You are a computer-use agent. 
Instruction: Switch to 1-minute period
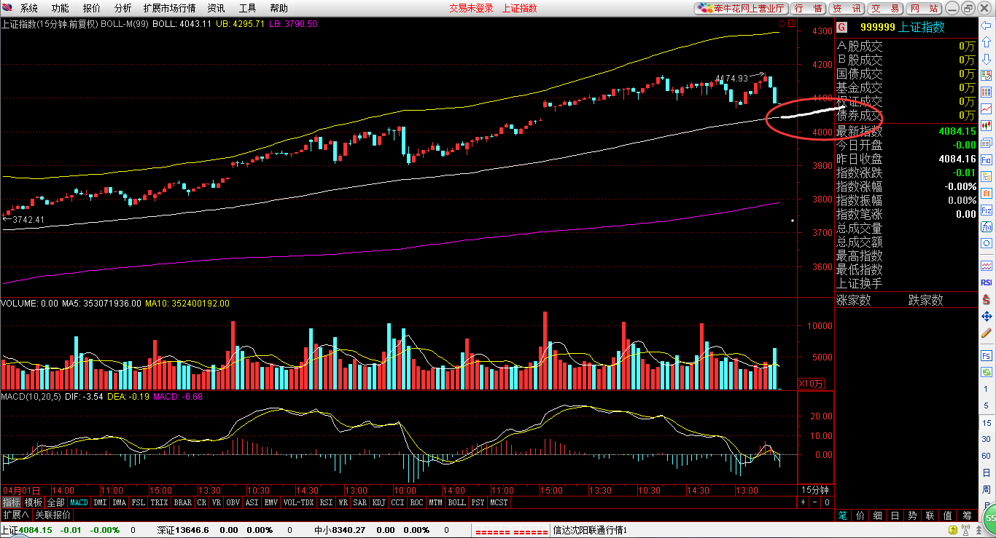(987, 389)
